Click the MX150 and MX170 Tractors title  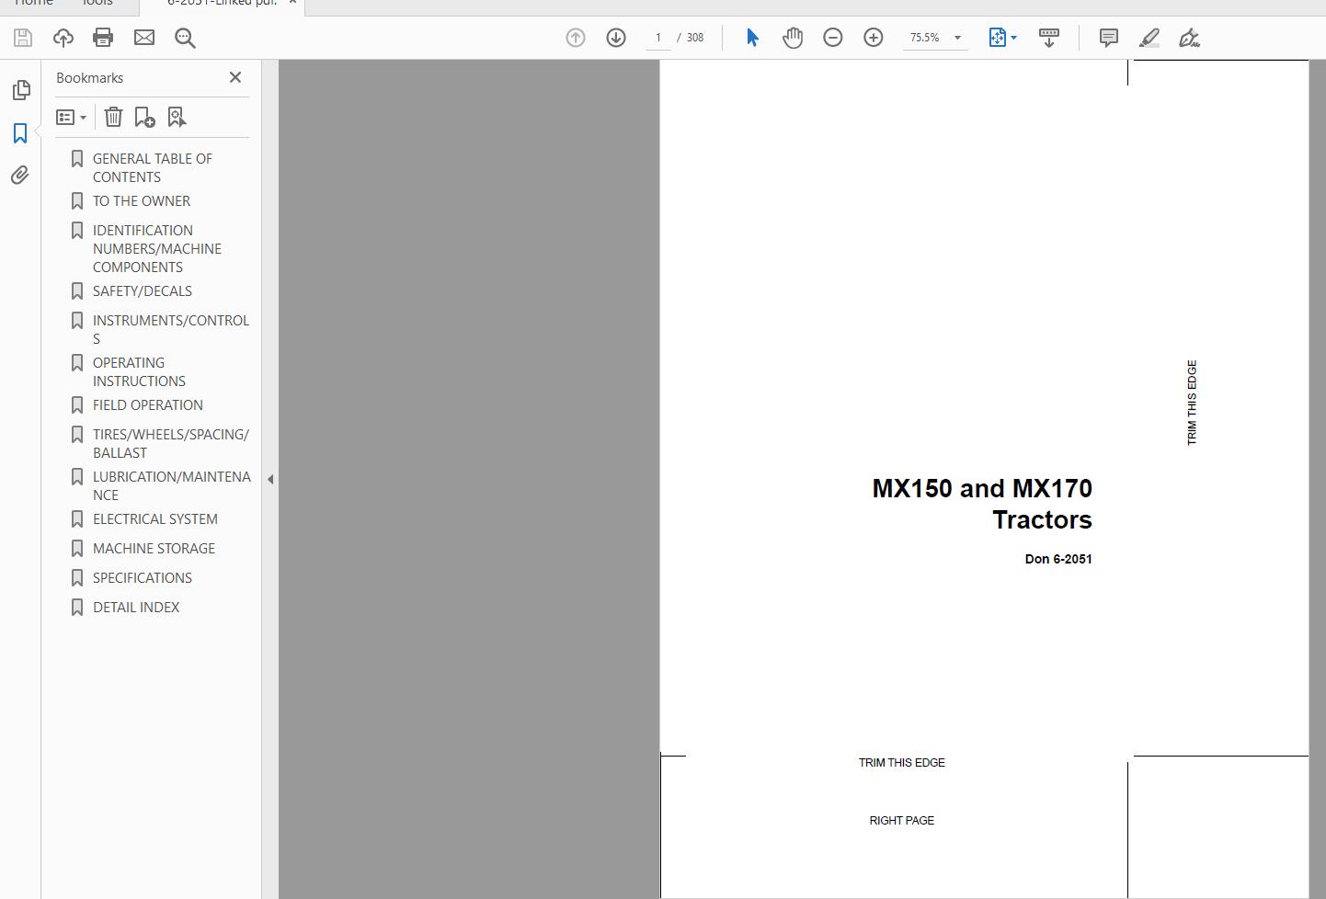(982, 504)
